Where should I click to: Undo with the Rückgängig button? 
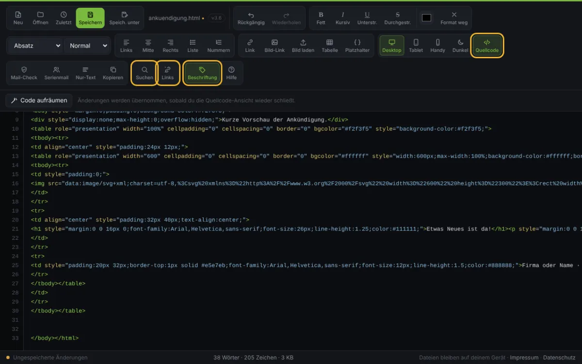click(251, 18)
